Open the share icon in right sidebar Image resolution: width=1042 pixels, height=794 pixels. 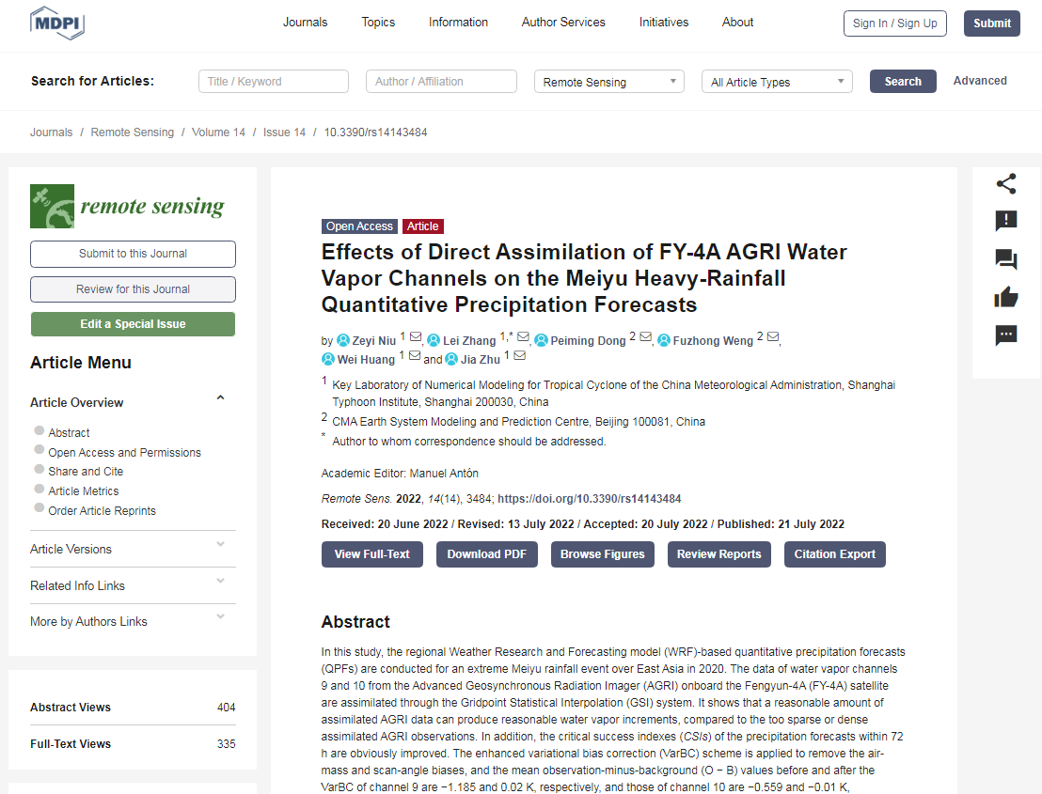(x=1006, y=184)
